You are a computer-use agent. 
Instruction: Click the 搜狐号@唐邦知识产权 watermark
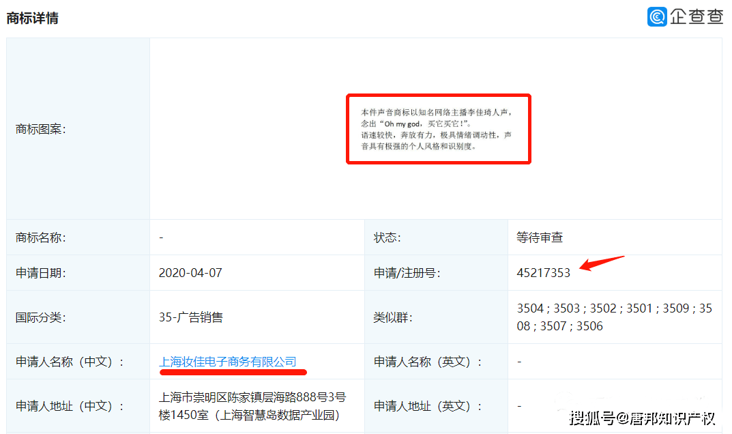click(643, 418)
